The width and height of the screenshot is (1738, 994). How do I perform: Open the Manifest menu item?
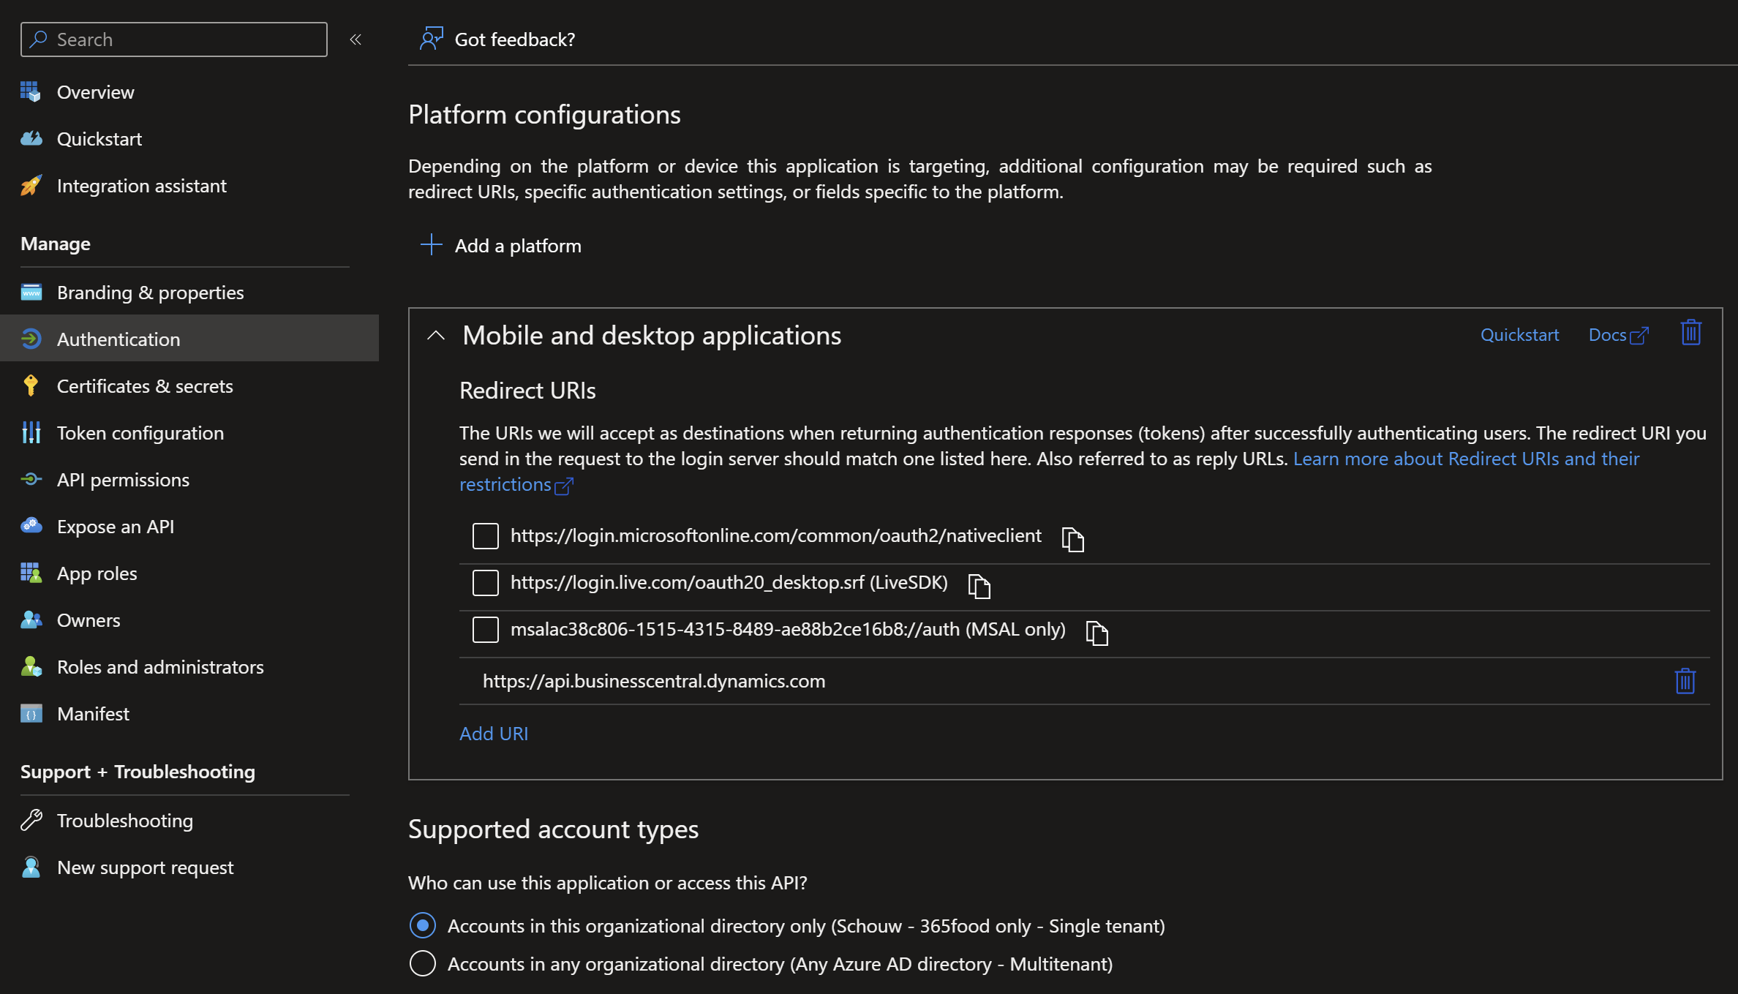93,714
